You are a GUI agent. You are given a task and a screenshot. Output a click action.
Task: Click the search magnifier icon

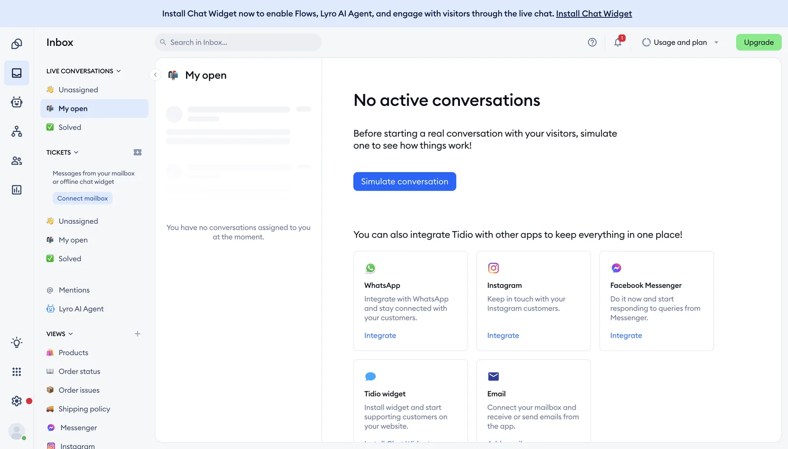[163, 42]
